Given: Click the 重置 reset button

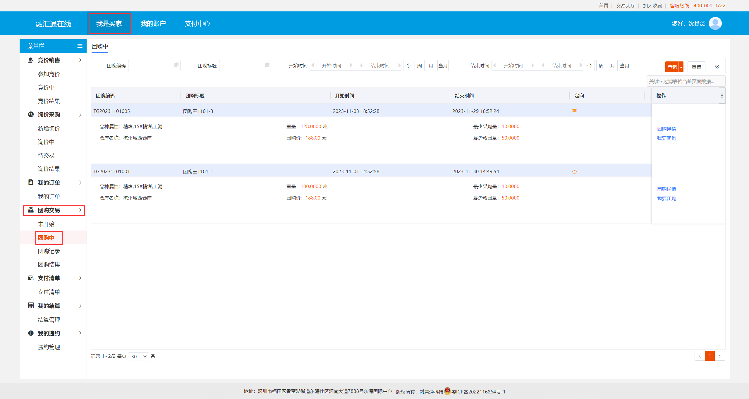Looking at the screenshot, I should click(696, 67).
